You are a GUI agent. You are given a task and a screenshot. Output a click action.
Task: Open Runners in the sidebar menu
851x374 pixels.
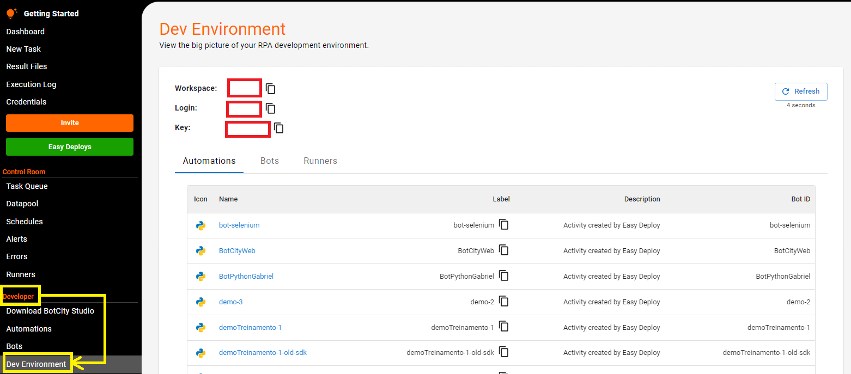tap(21, 274)
